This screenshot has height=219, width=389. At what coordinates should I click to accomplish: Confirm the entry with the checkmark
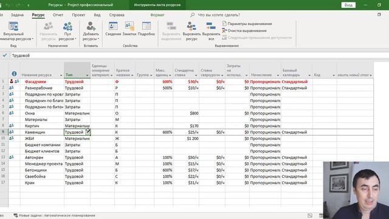point(5,55)
